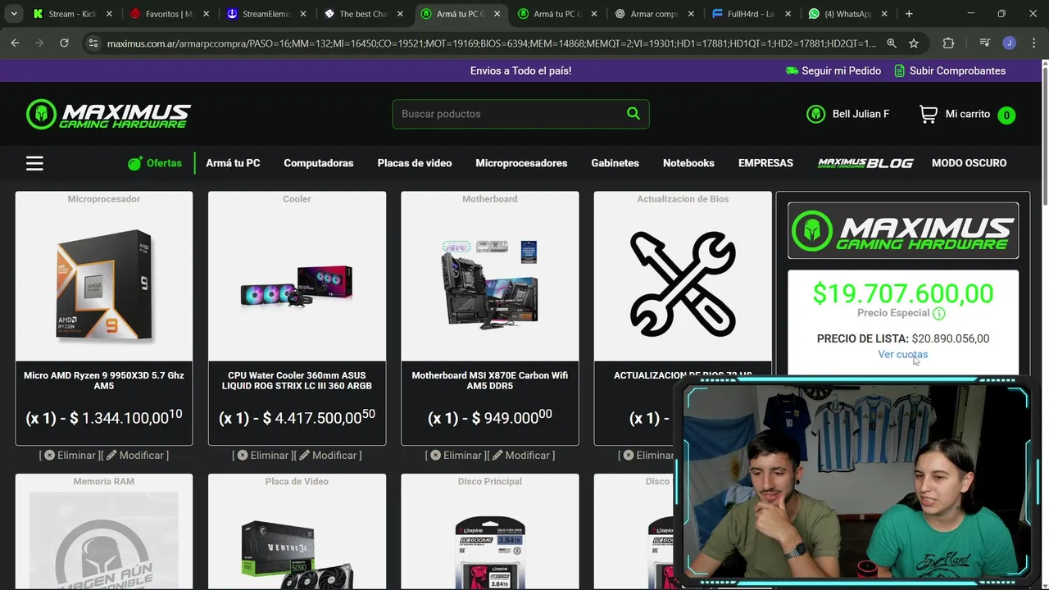Viewport: 1049px width, 590px height.
Task: Open the tab search dropdown arrow
Action: [14, 14]
